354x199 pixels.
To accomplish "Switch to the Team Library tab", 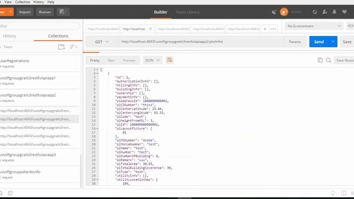I will [188, 12].
